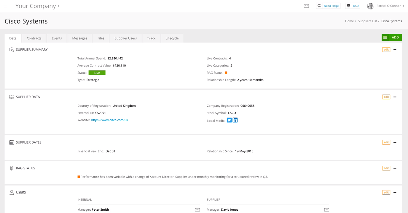Image resolution: width=408 pixels, height=213 pixels.
Task: Click the green ADD button
Action: click(392, 37)
